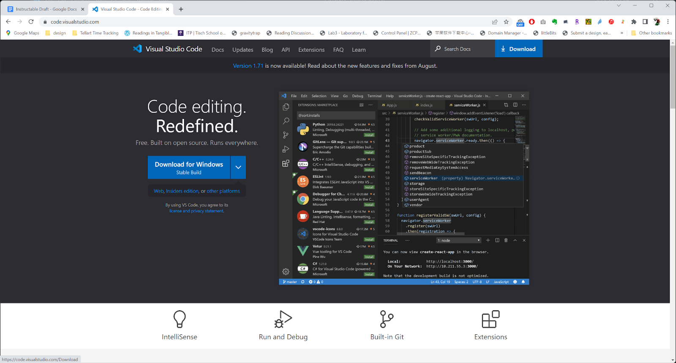Open a new browser tab with plus button
This screenshot has height=363, width=676.
pos(181,9)
